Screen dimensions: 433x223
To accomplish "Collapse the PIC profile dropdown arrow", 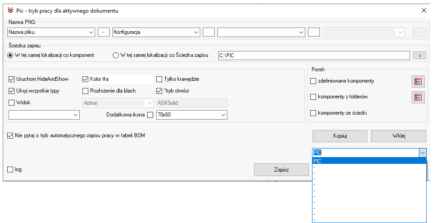I will pyautogui.click(x=422, y=153).
